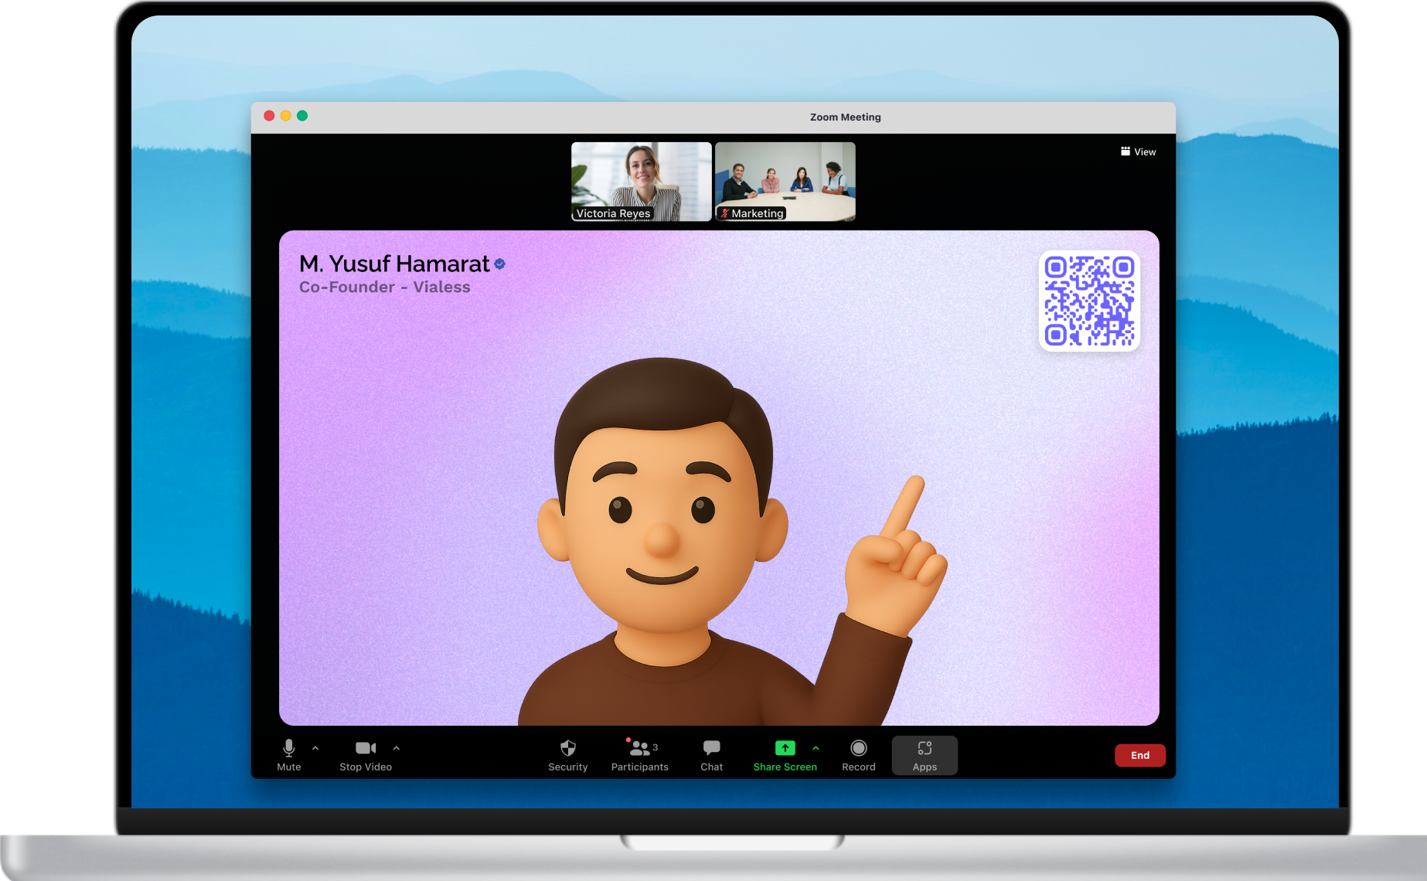Image resolution: width=1427 pixels, height=881 pixels.
Task: Stop the video camera
Action: point(366,755)
